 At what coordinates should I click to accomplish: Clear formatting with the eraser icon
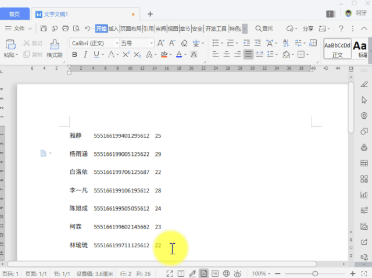(x=184, y=43)
